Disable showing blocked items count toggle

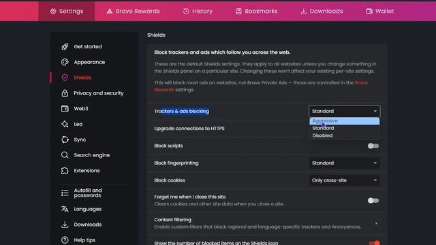tap(374, 243)
